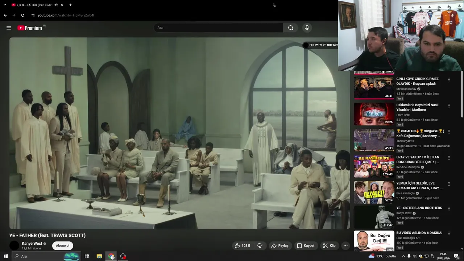This screenshot has width=464, height=261.
Task: Go back with browser back arrow
Action: [5, 15]
